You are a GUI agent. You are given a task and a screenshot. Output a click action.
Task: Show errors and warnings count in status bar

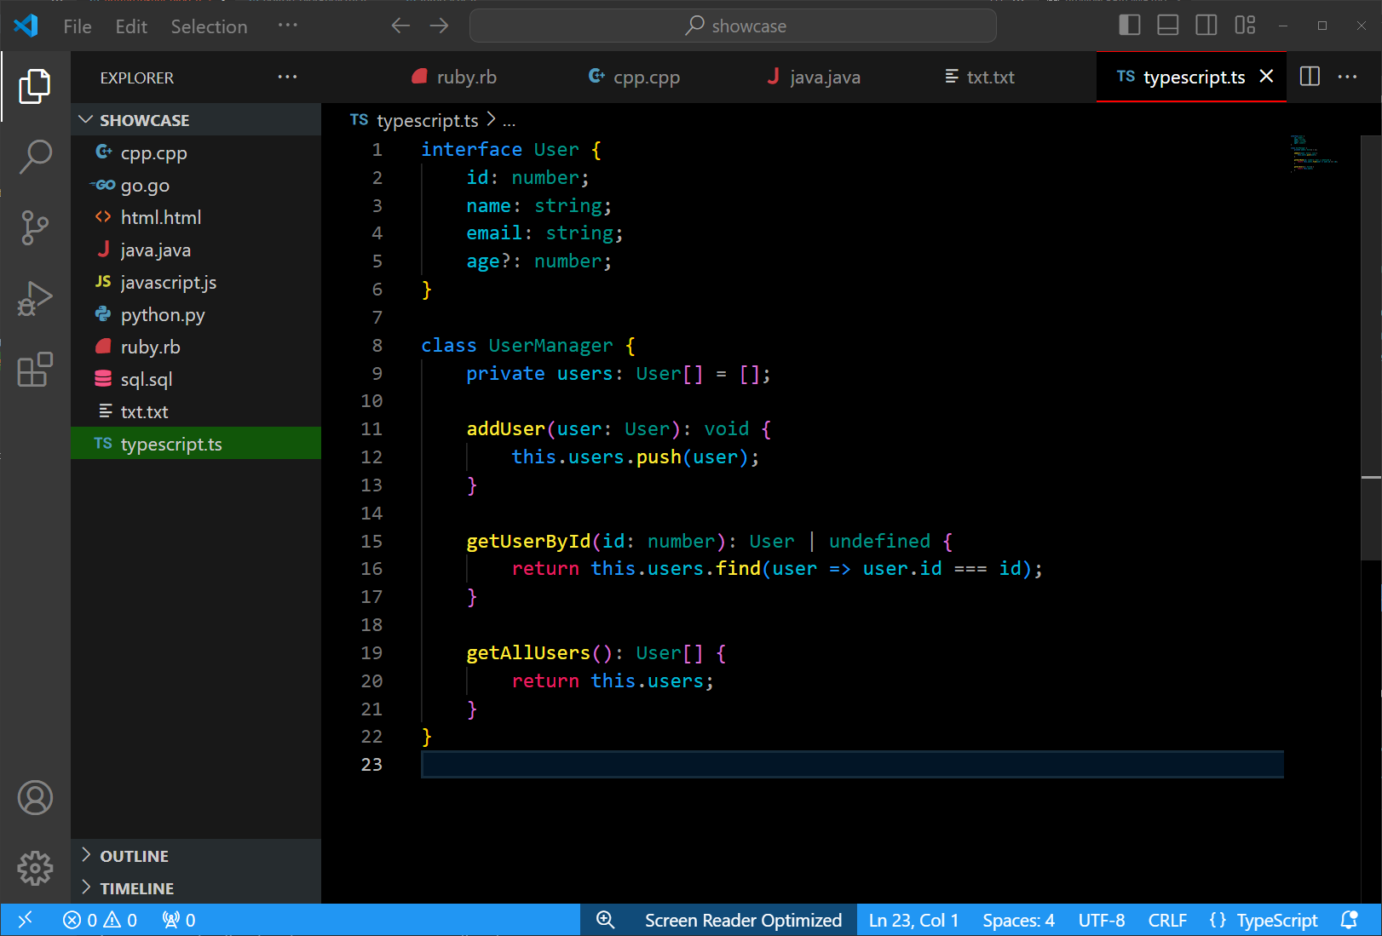coord(100,920)
